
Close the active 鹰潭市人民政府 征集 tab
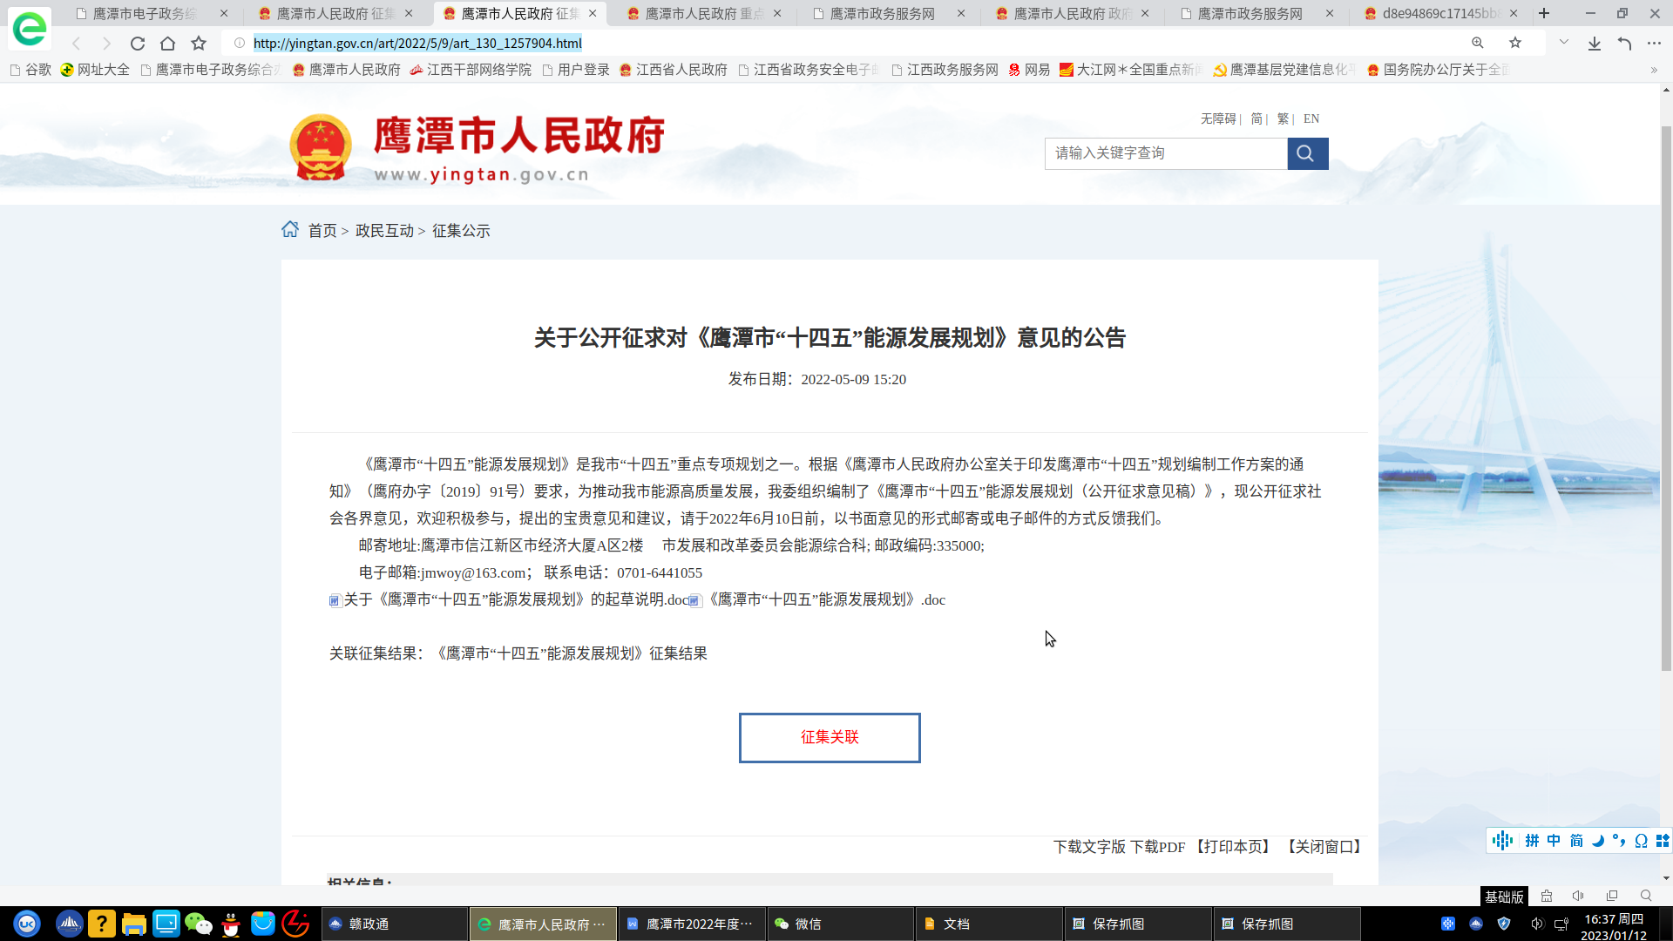593,13
